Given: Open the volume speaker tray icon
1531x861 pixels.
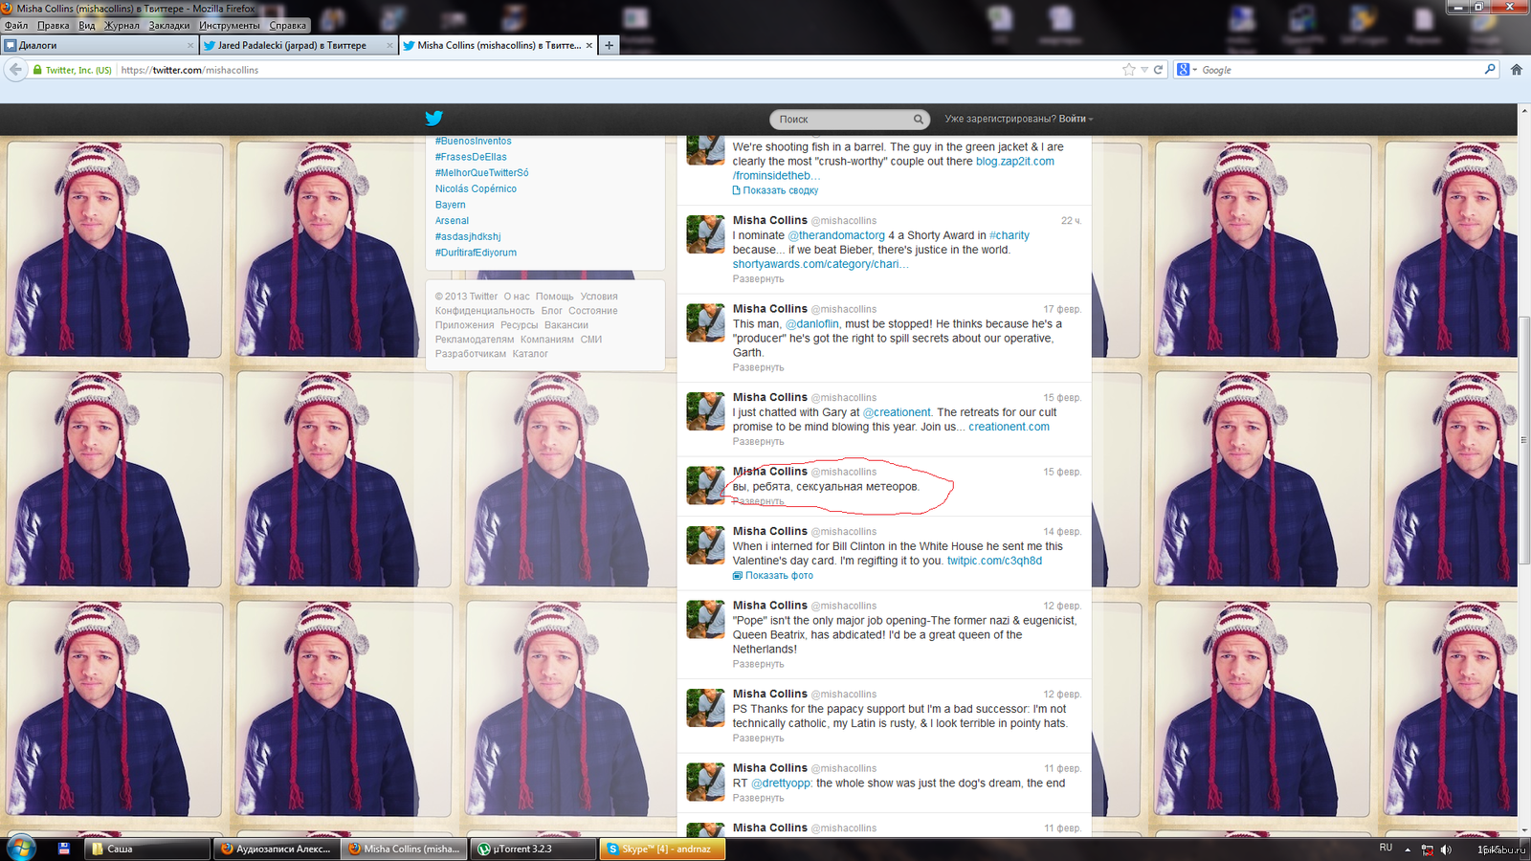Looking at the screenshot, I should (1446, 849).
